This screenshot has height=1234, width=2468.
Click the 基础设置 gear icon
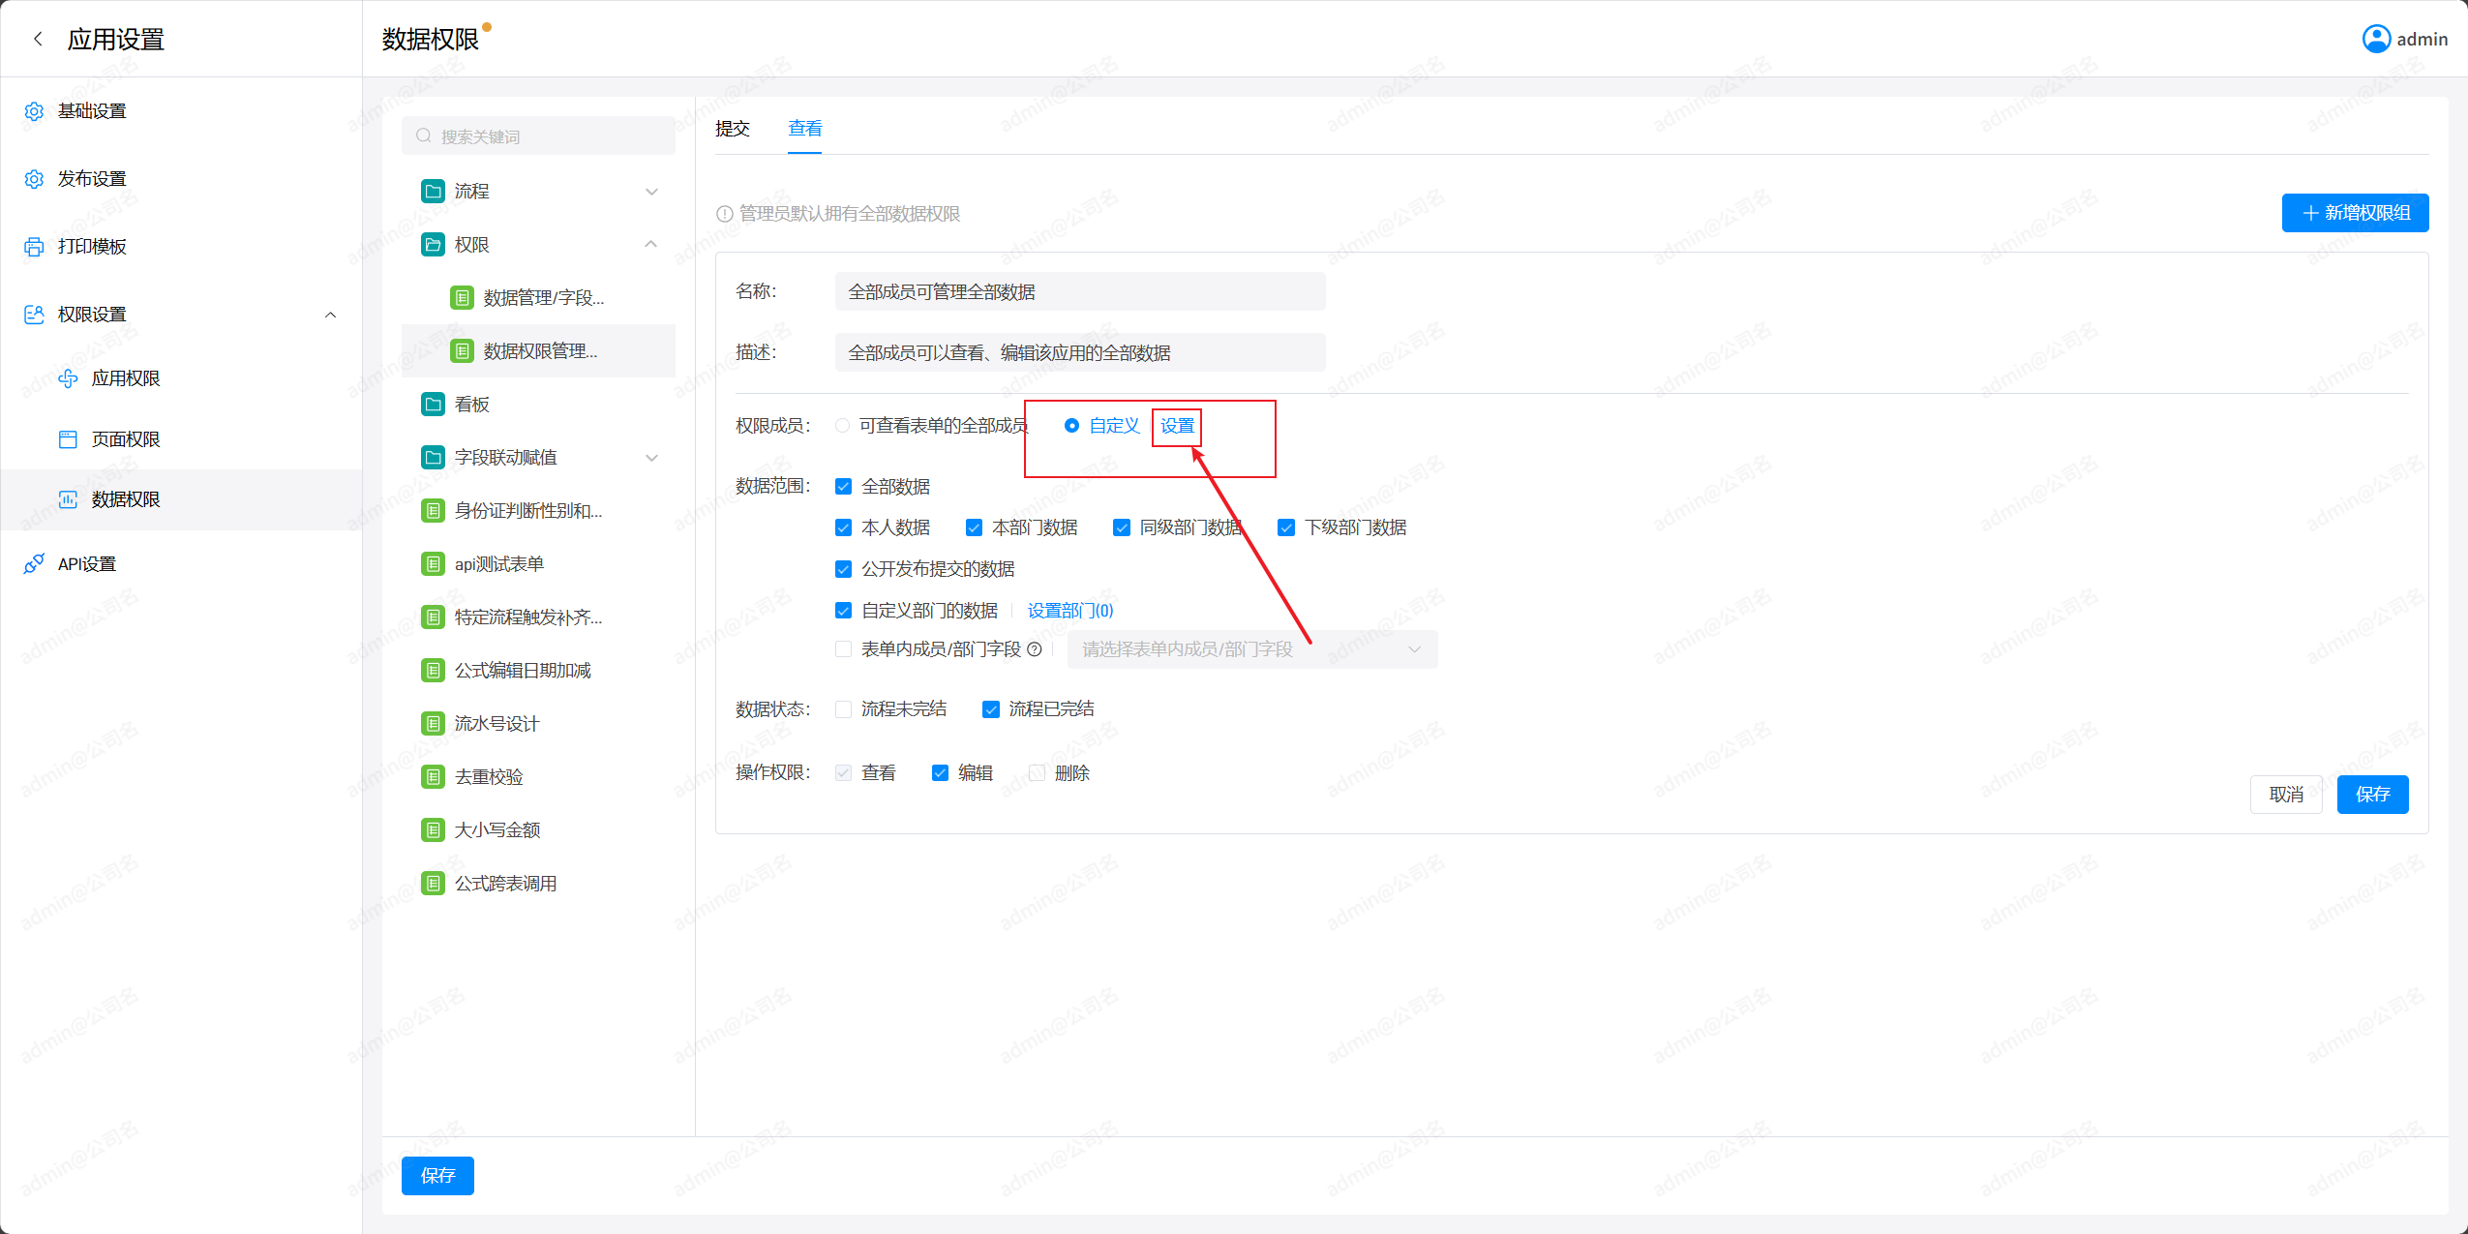pyautogui.click(x=34, y=111)
